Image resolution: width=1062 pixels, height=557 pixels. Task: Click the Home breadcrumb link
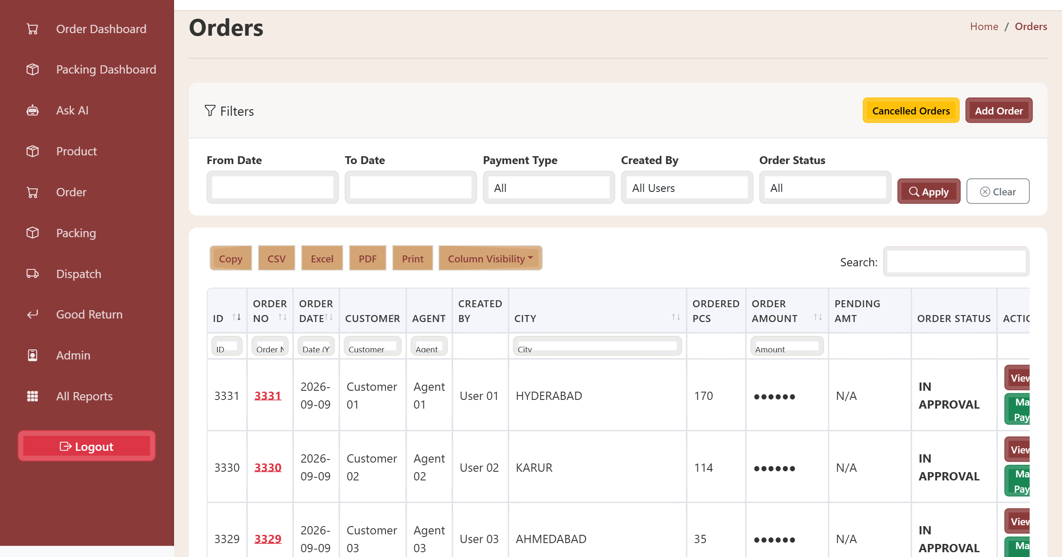pyautogui.click(x=984, y=27)
